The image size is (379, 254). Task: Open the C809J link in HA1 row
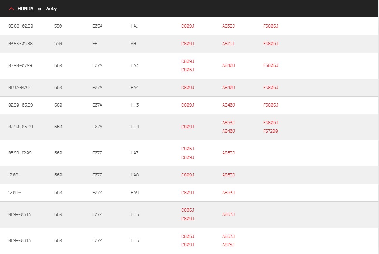pos(188,26)
